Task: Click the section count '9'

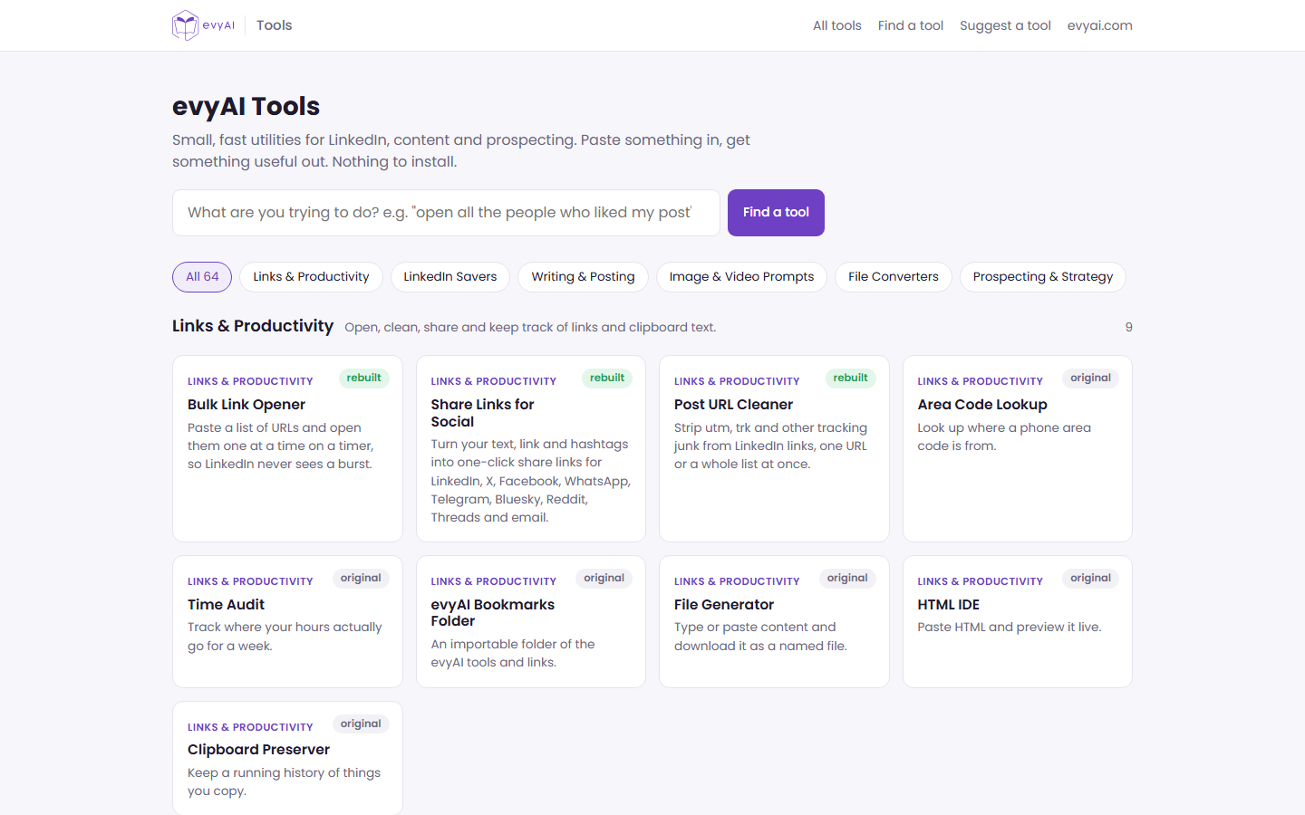Action: 1128,327
